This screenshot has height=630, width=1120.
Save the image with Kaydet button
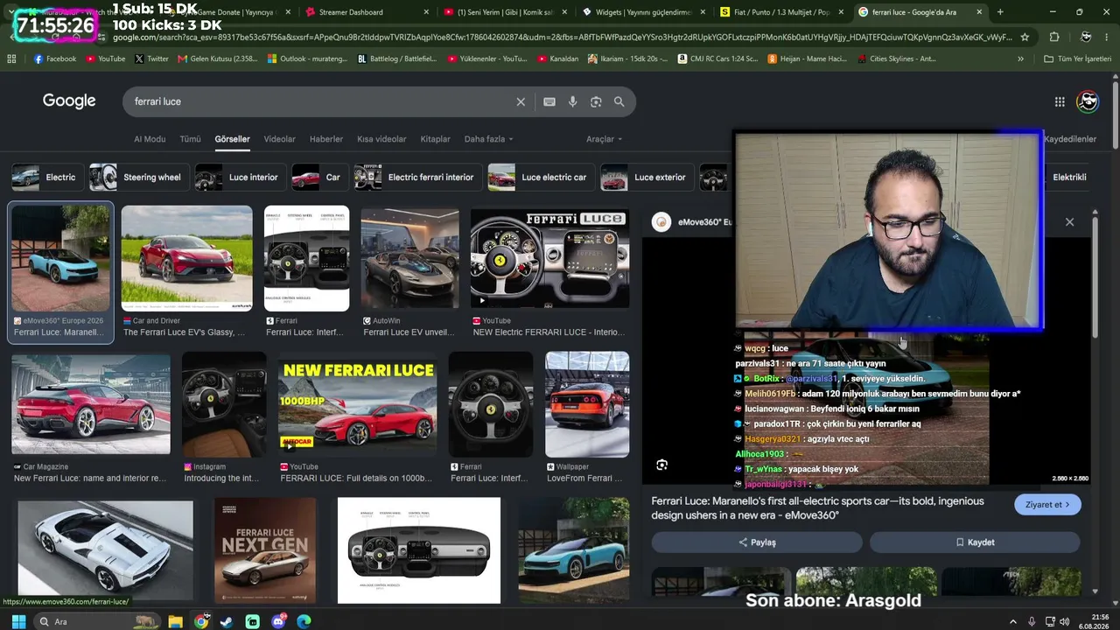[975, 542]
